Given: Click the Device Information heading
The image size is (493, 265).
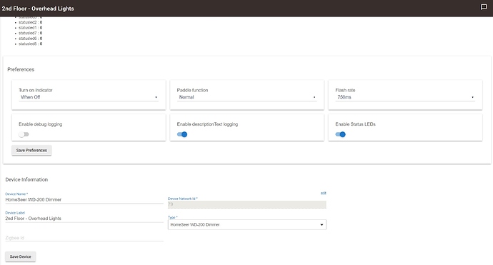Looking at the screenshot, I should pyautogui.click(x=26, y=179).
